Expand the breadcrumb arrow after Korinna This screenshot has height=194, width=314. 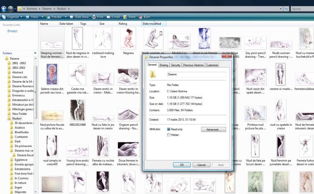(39, 9)
